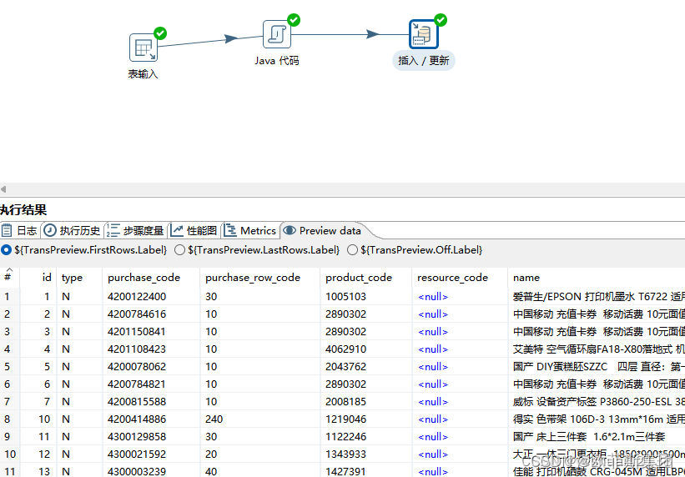
Task: Select name cell starting 艾美特 空气循环扇
Action: [598, 349]
